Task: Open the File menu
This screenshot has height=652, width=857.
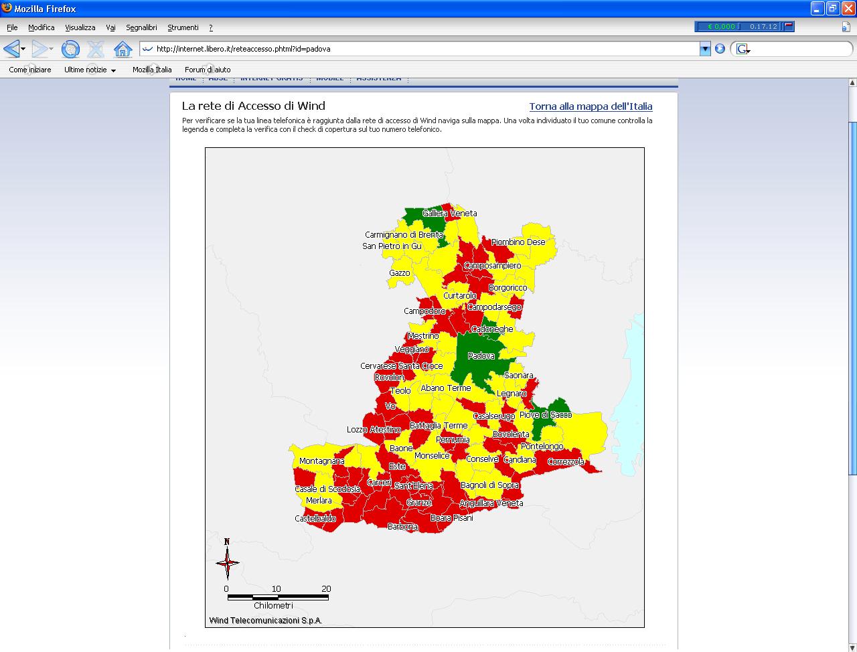Action: pos(12,27)
